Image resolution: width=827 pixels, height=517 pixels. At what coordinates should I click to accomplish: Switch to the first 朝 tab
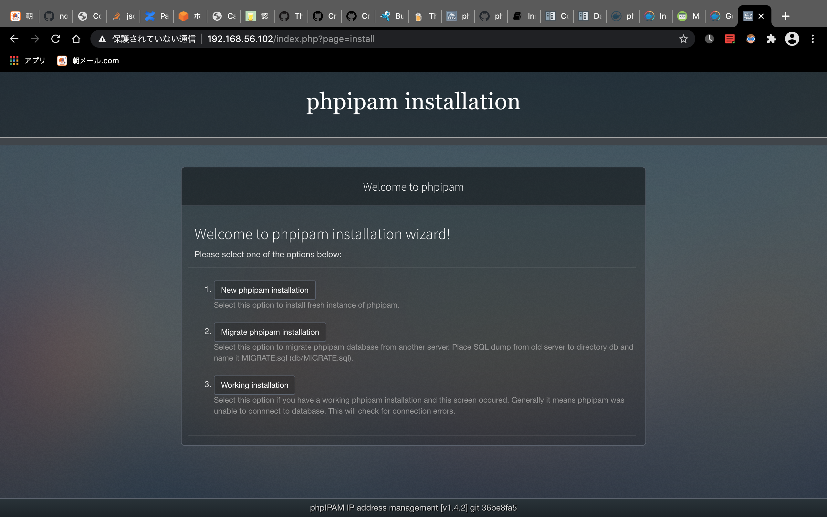coord(22,16)
